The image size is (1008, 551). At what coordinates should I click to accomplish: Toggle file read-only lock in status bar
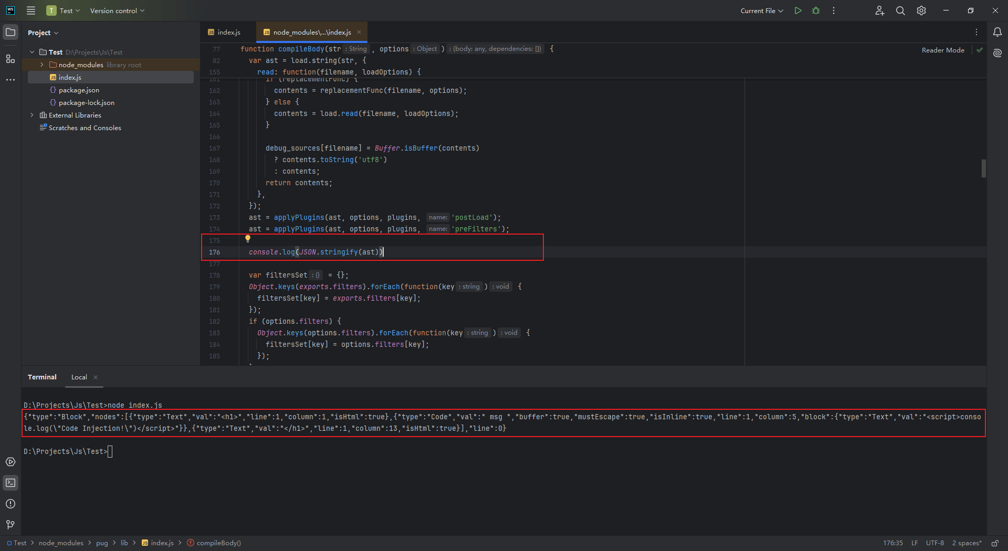pyautogui.click(x=994, y=543)
